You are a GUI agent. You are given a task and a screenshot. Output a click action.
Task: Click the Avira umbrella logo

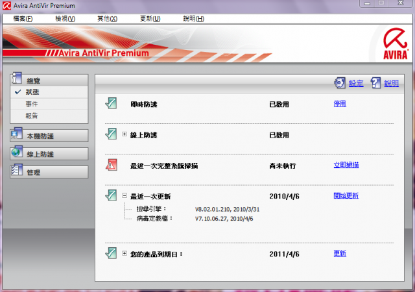pos(396,43)
